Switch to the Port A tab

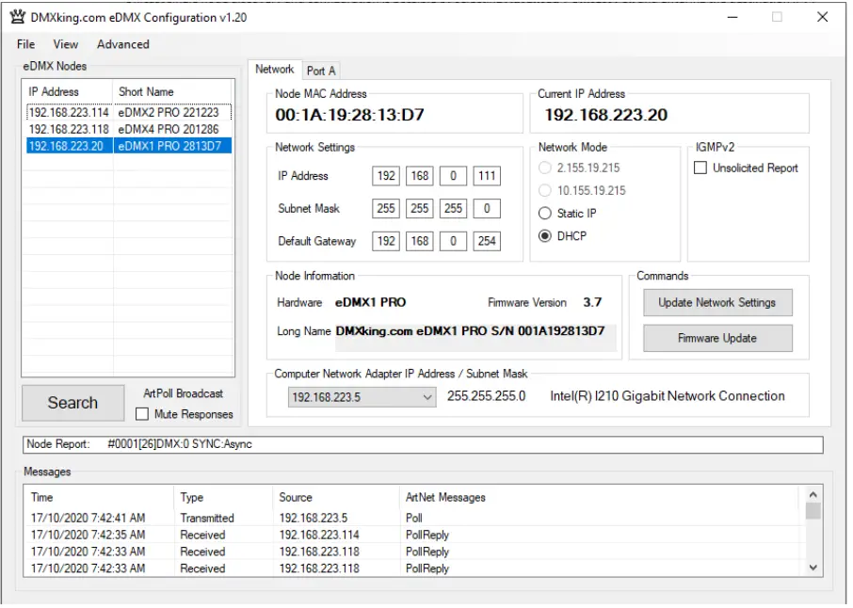click(321, 71)
